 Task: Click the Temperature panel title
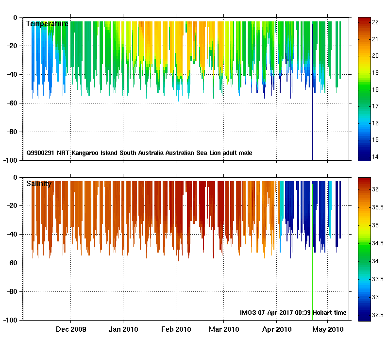click(47, 24)
